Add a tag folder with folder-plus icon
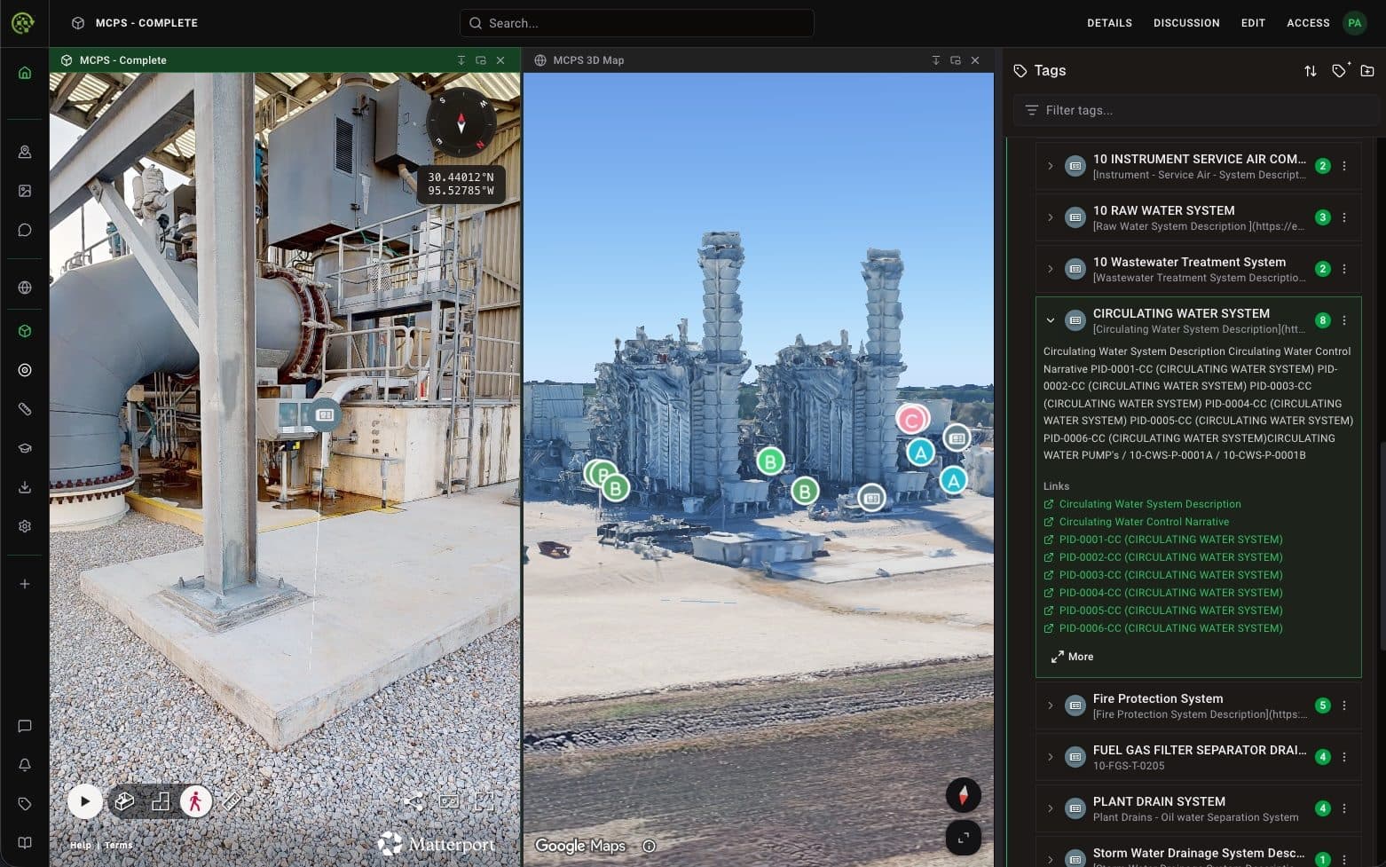This screenshot has height=867, width=1386. [x=1367, y=71]
